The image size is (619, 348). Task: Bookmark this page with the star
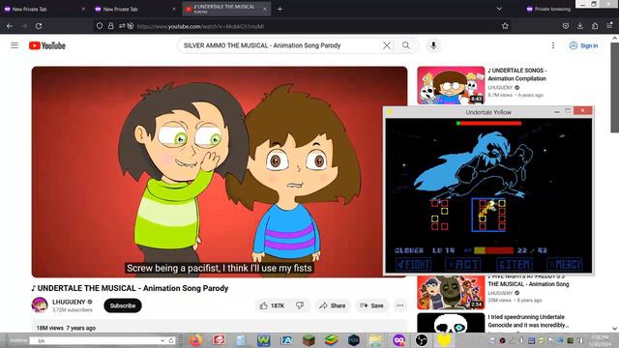pos(505,26)
